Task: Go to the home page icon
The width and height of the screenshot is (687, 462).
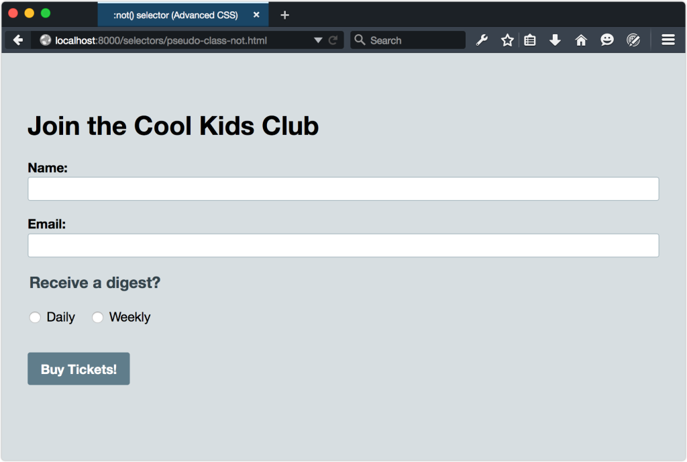Action: click(581, 40)
